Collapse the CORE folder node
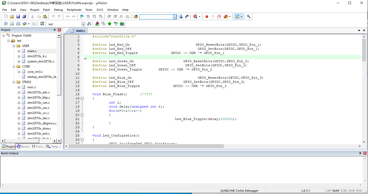The image size is (368, 194). [14, 67]
